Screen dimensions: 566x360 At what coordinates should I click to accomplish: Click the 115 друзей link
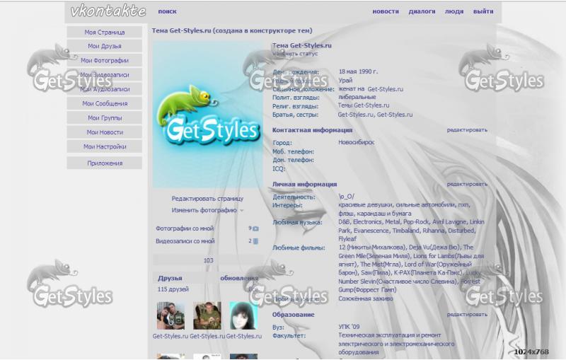tap(173, 289)
